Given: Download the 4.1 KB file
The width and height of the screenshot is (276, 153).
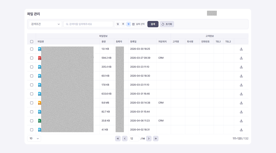Looking at the screenshot, I should pos(241,130).
